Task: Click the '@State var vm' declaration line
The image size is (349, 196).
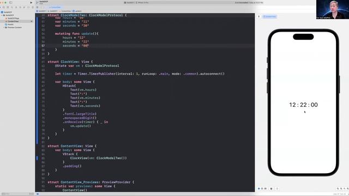Action: pos(87,66)
